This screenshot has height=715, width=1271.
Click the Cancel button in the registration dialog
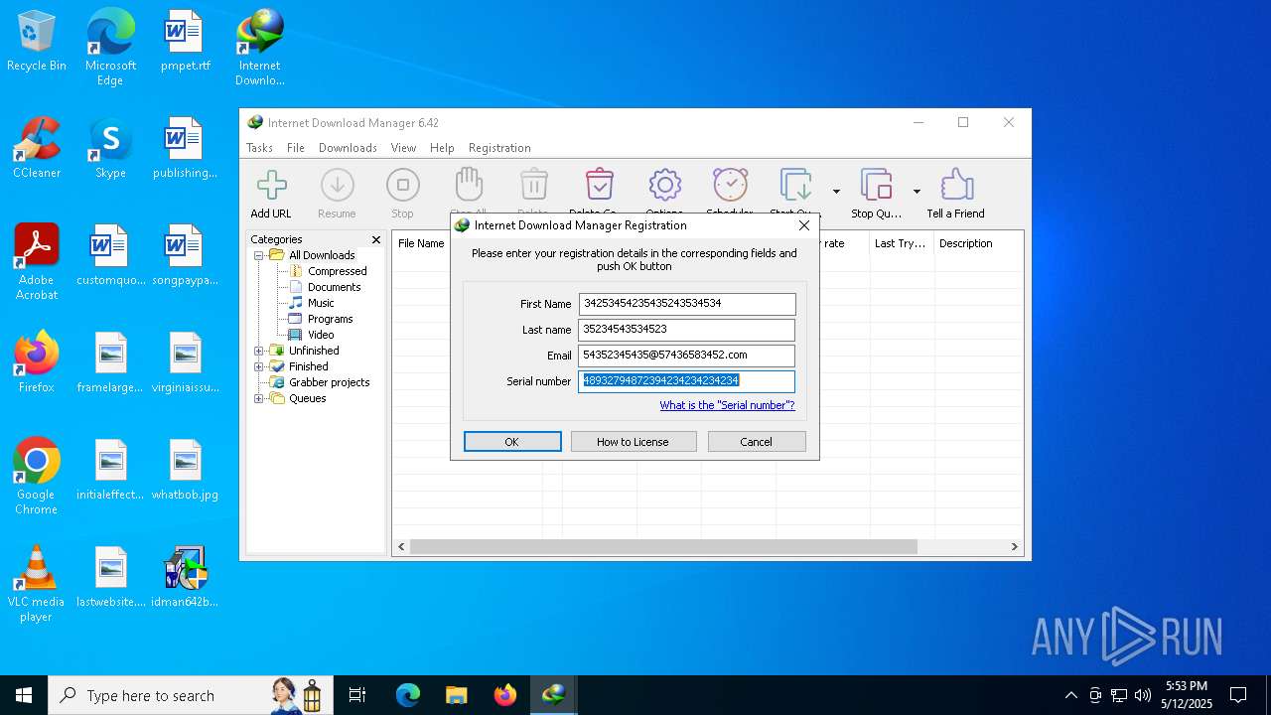[x=756, y=442]
